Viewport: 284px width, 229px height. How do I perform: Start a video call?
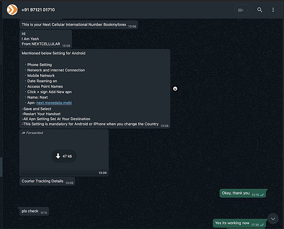click(x=240, y=10)
